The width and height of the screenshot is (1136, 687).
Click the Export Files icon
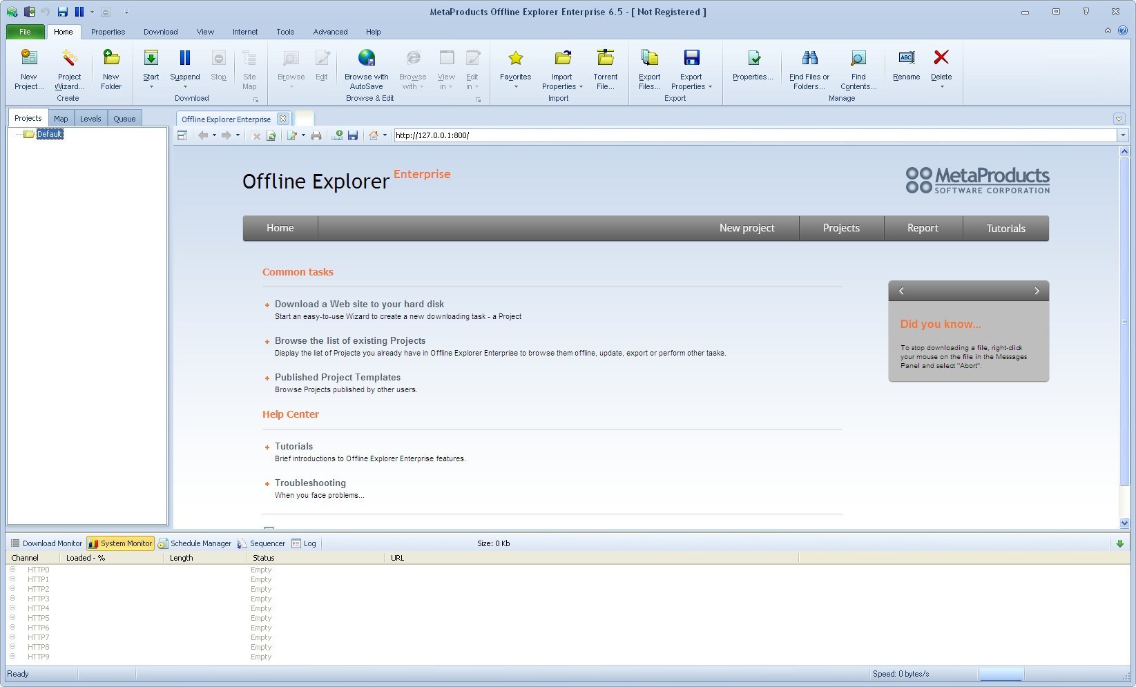point(649,58)
